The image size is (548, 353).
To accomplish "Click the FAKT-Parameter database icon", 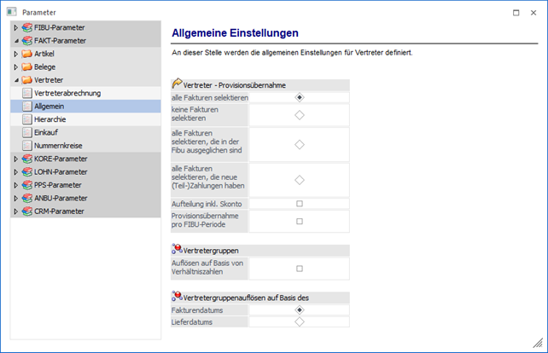I will (x=27, y=40).
